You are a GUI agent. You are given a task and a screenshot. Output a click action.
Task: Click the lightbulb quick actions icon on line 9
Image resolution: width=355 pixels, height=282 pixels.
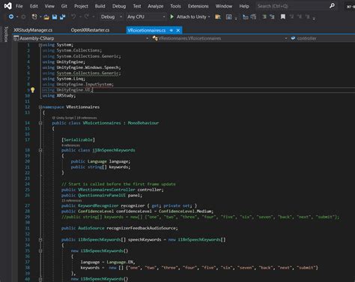32,90
